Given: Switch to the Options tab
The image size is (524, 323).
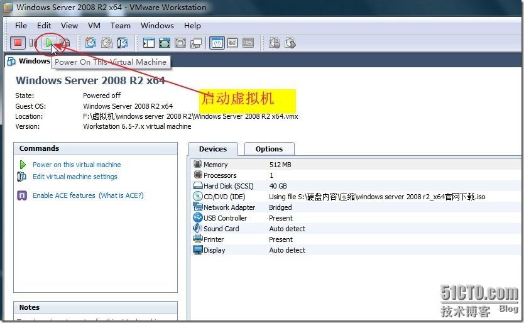Looking at the screenshot, I should click(270, 149).
